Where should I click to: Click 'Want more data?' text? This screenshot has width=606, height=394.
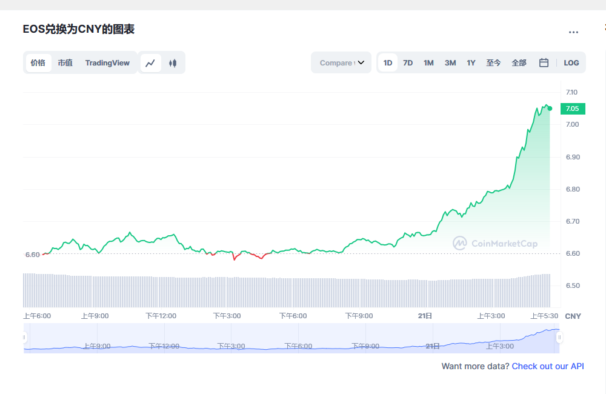click(475, 366)
